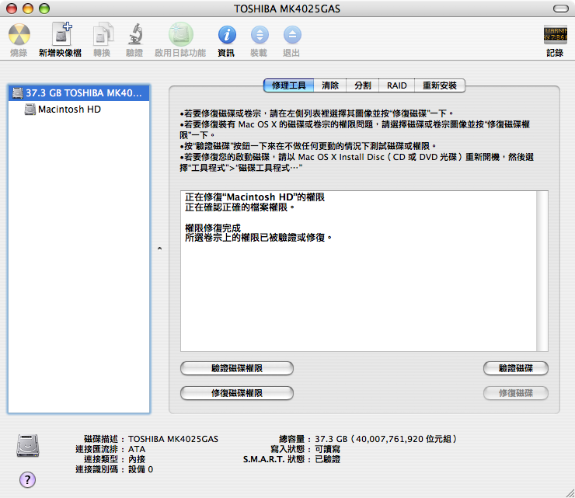Click the Enable Journaling (啟用日誌功能) icon
575x498 pixels.
click(x=180, y=34)
